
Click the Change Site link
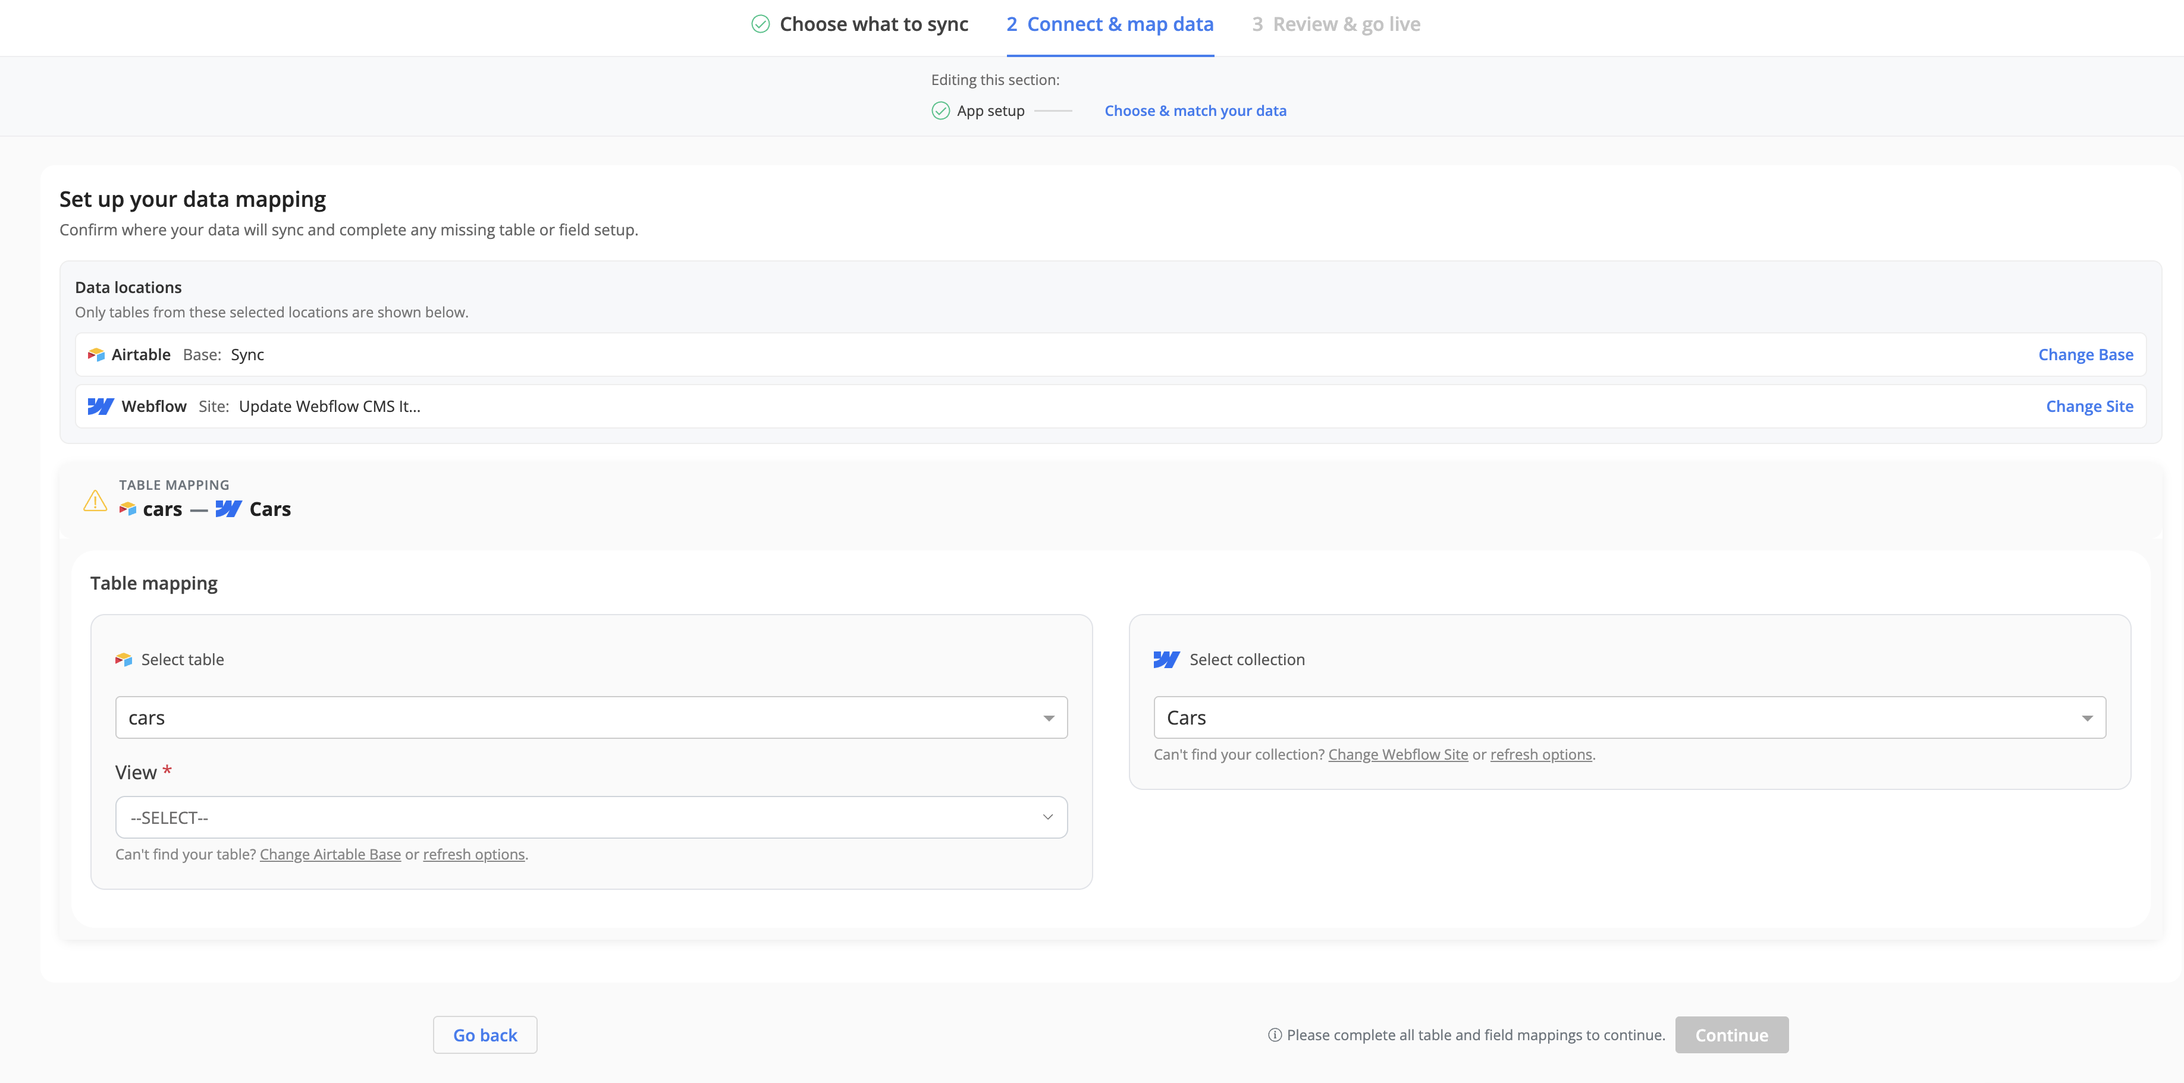tap(2089, 407)
